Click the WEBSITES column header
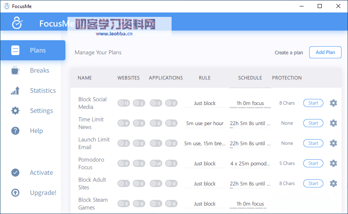The image size is (348, 214). (x=128, y=78)
